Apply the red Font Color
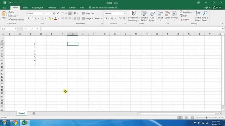 [x=56, y=19]
